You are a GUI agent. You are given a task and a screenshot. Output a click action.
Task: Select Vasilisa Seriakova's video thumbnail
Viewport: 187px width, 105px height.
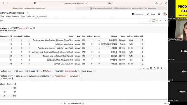pyautogui.click(x=178, y=30)
